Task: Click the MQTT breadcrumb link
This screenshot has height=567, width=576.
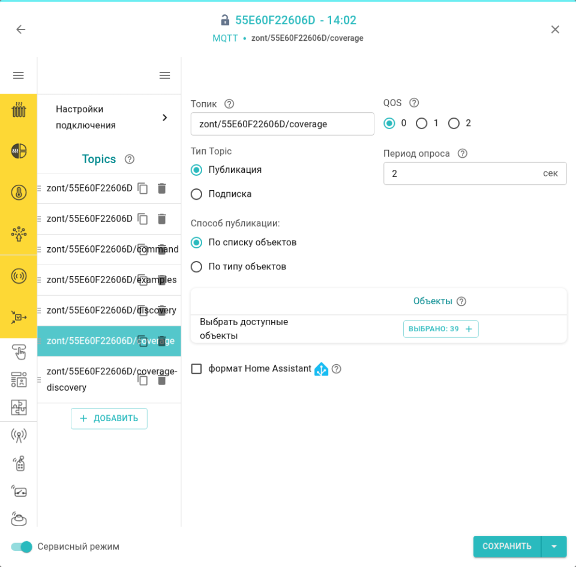Action: click(225, 38)
